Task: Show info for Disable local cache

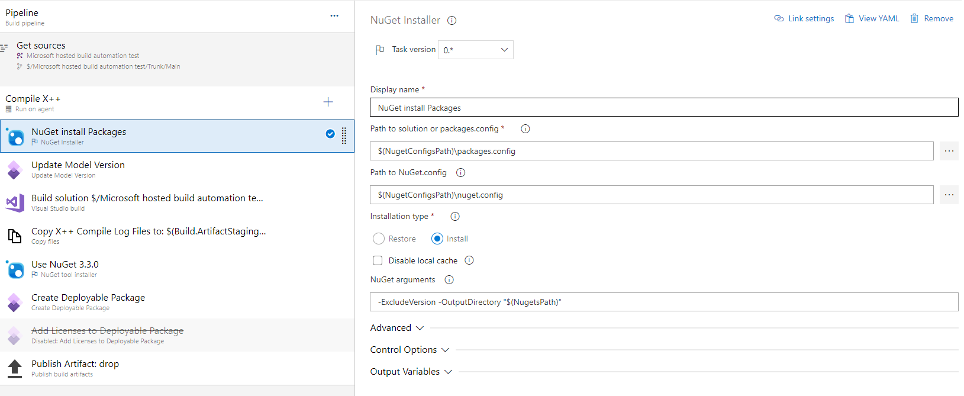Action: [469, 260]
